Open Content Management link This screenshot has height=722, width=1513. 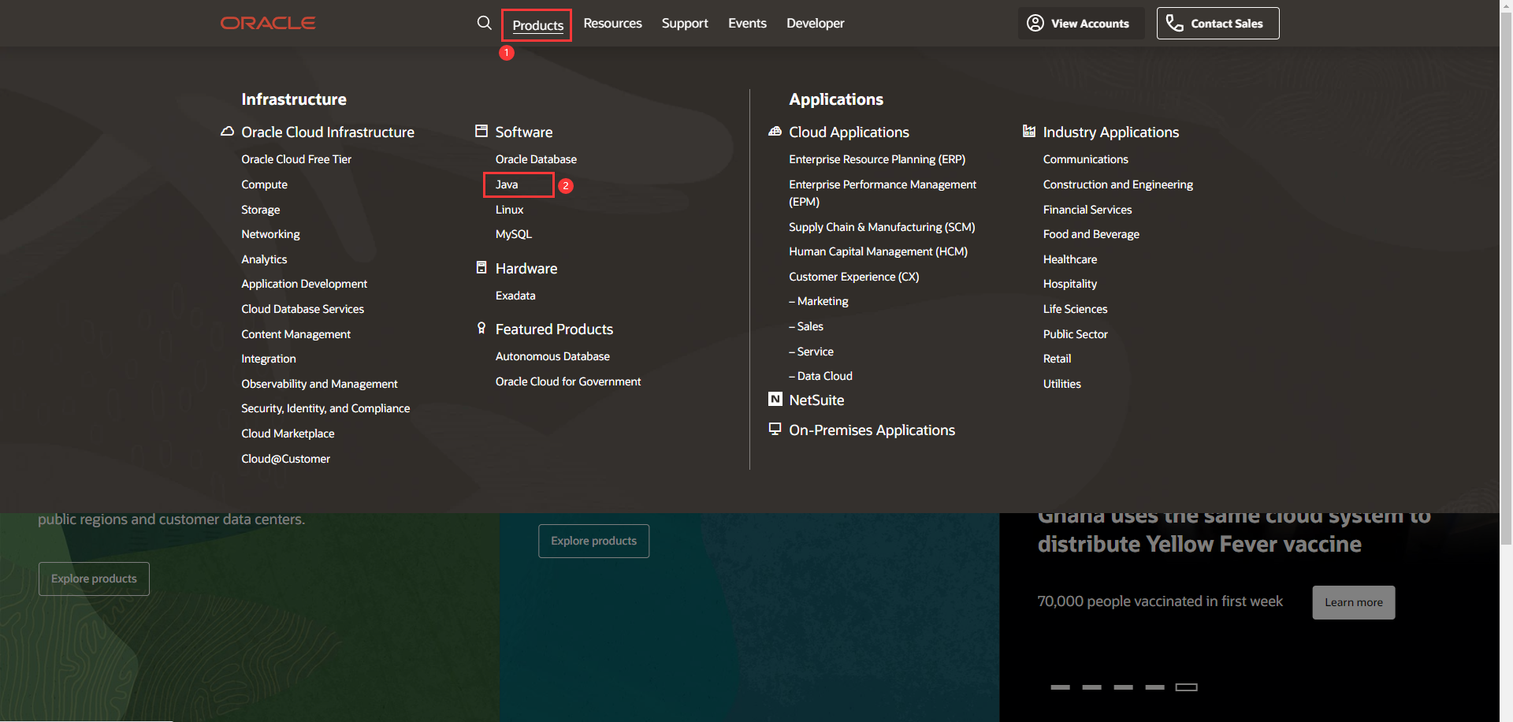[296, 334]
